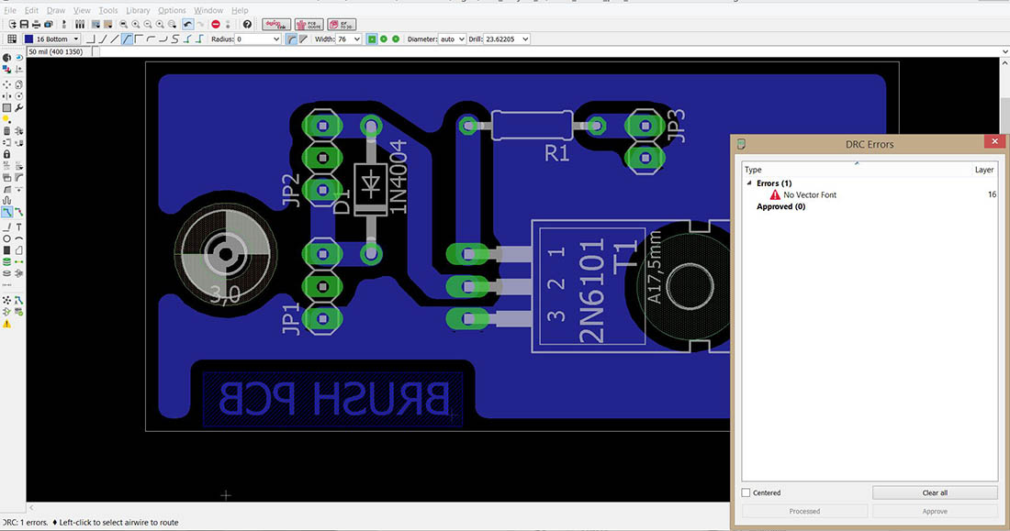Screen dimensions: 1010x531
Task: Click the Undo arrow icon
Action: pyautogui.click(x=187, y=24)
